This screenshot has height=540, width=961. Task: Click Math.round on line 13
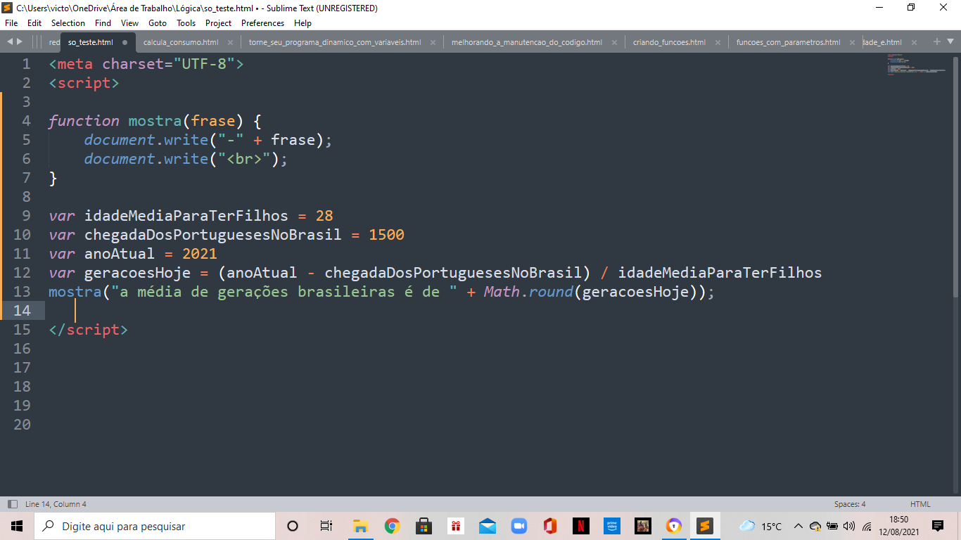(528, 291)
